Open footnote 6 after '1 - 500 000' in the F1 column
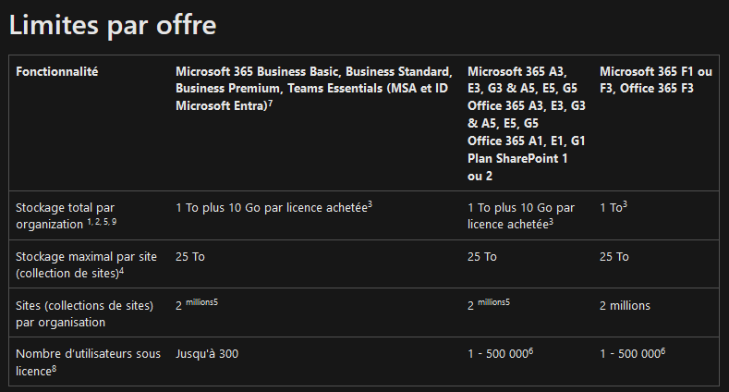Viewport: 729px width, 392px height. [663, 351]
